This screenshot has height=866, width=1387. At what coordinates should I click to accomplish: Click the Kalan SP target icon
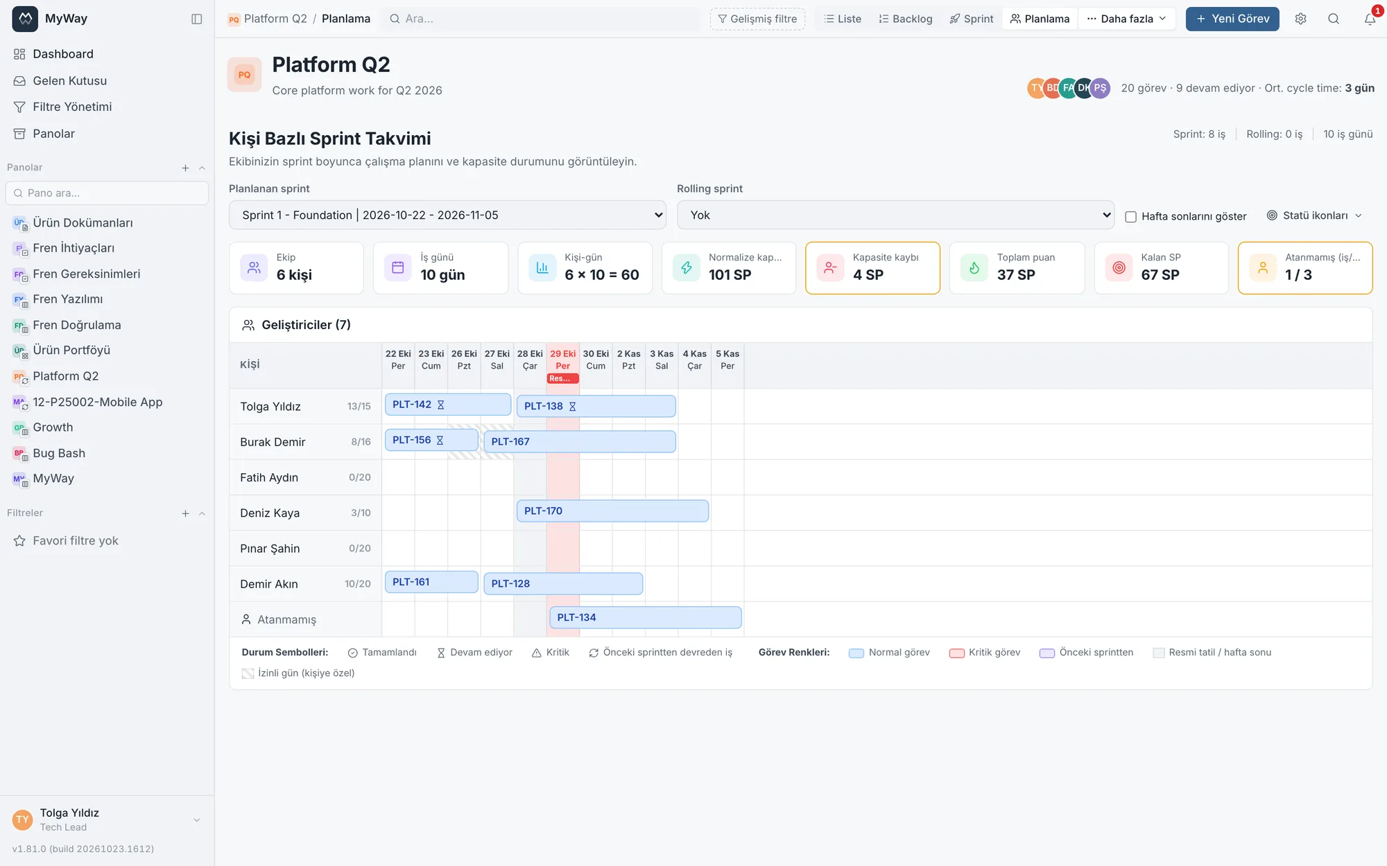pyautogui.click(x=1119, y=267)
